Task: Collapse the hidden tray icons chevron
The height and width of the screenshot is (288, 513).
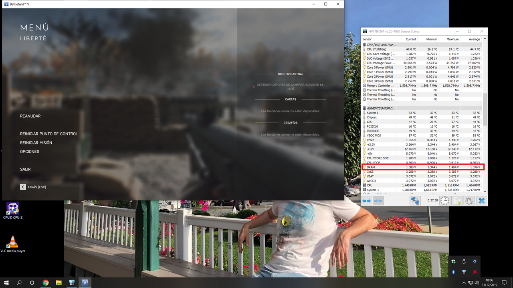Action: coord(464,283)
